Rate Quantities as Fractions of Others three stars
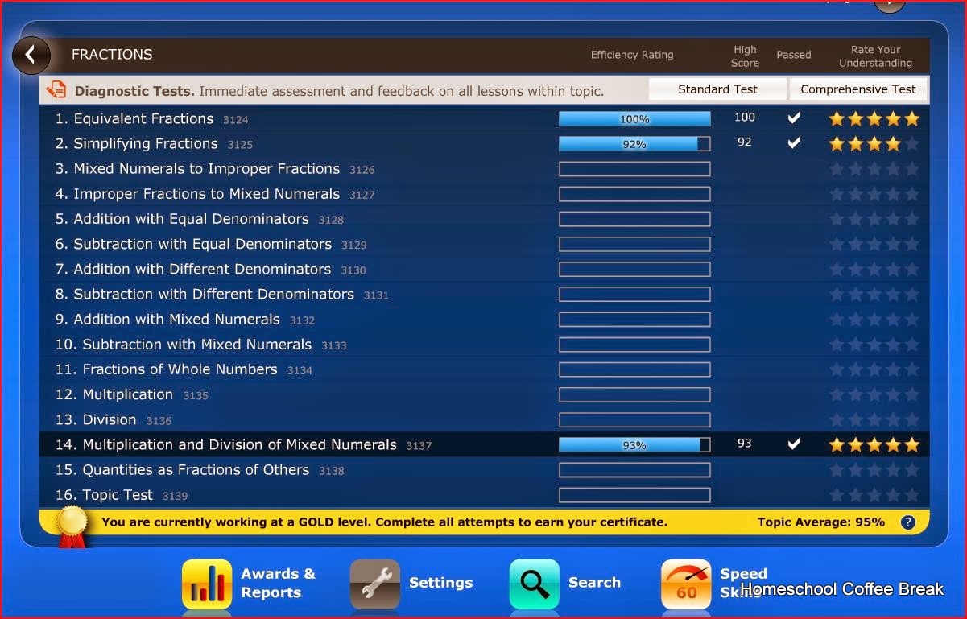The height and width of the screenshot is (619, 967). (874, 468)
